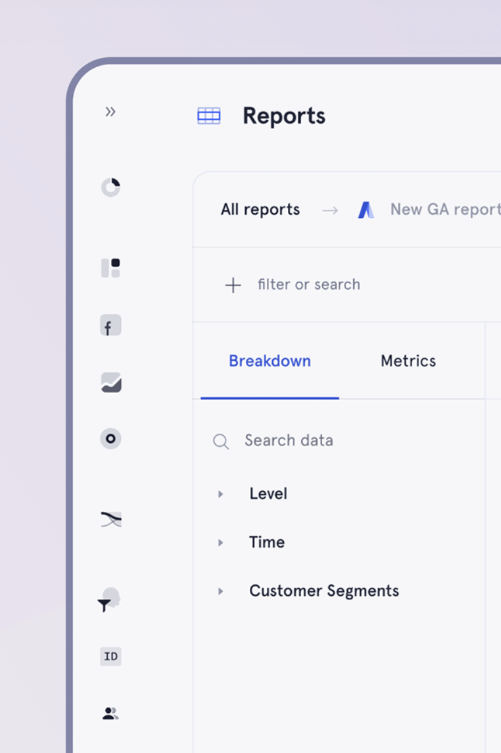
Task: Expand the Customer Segments group
Action: (x=221, y=591)
